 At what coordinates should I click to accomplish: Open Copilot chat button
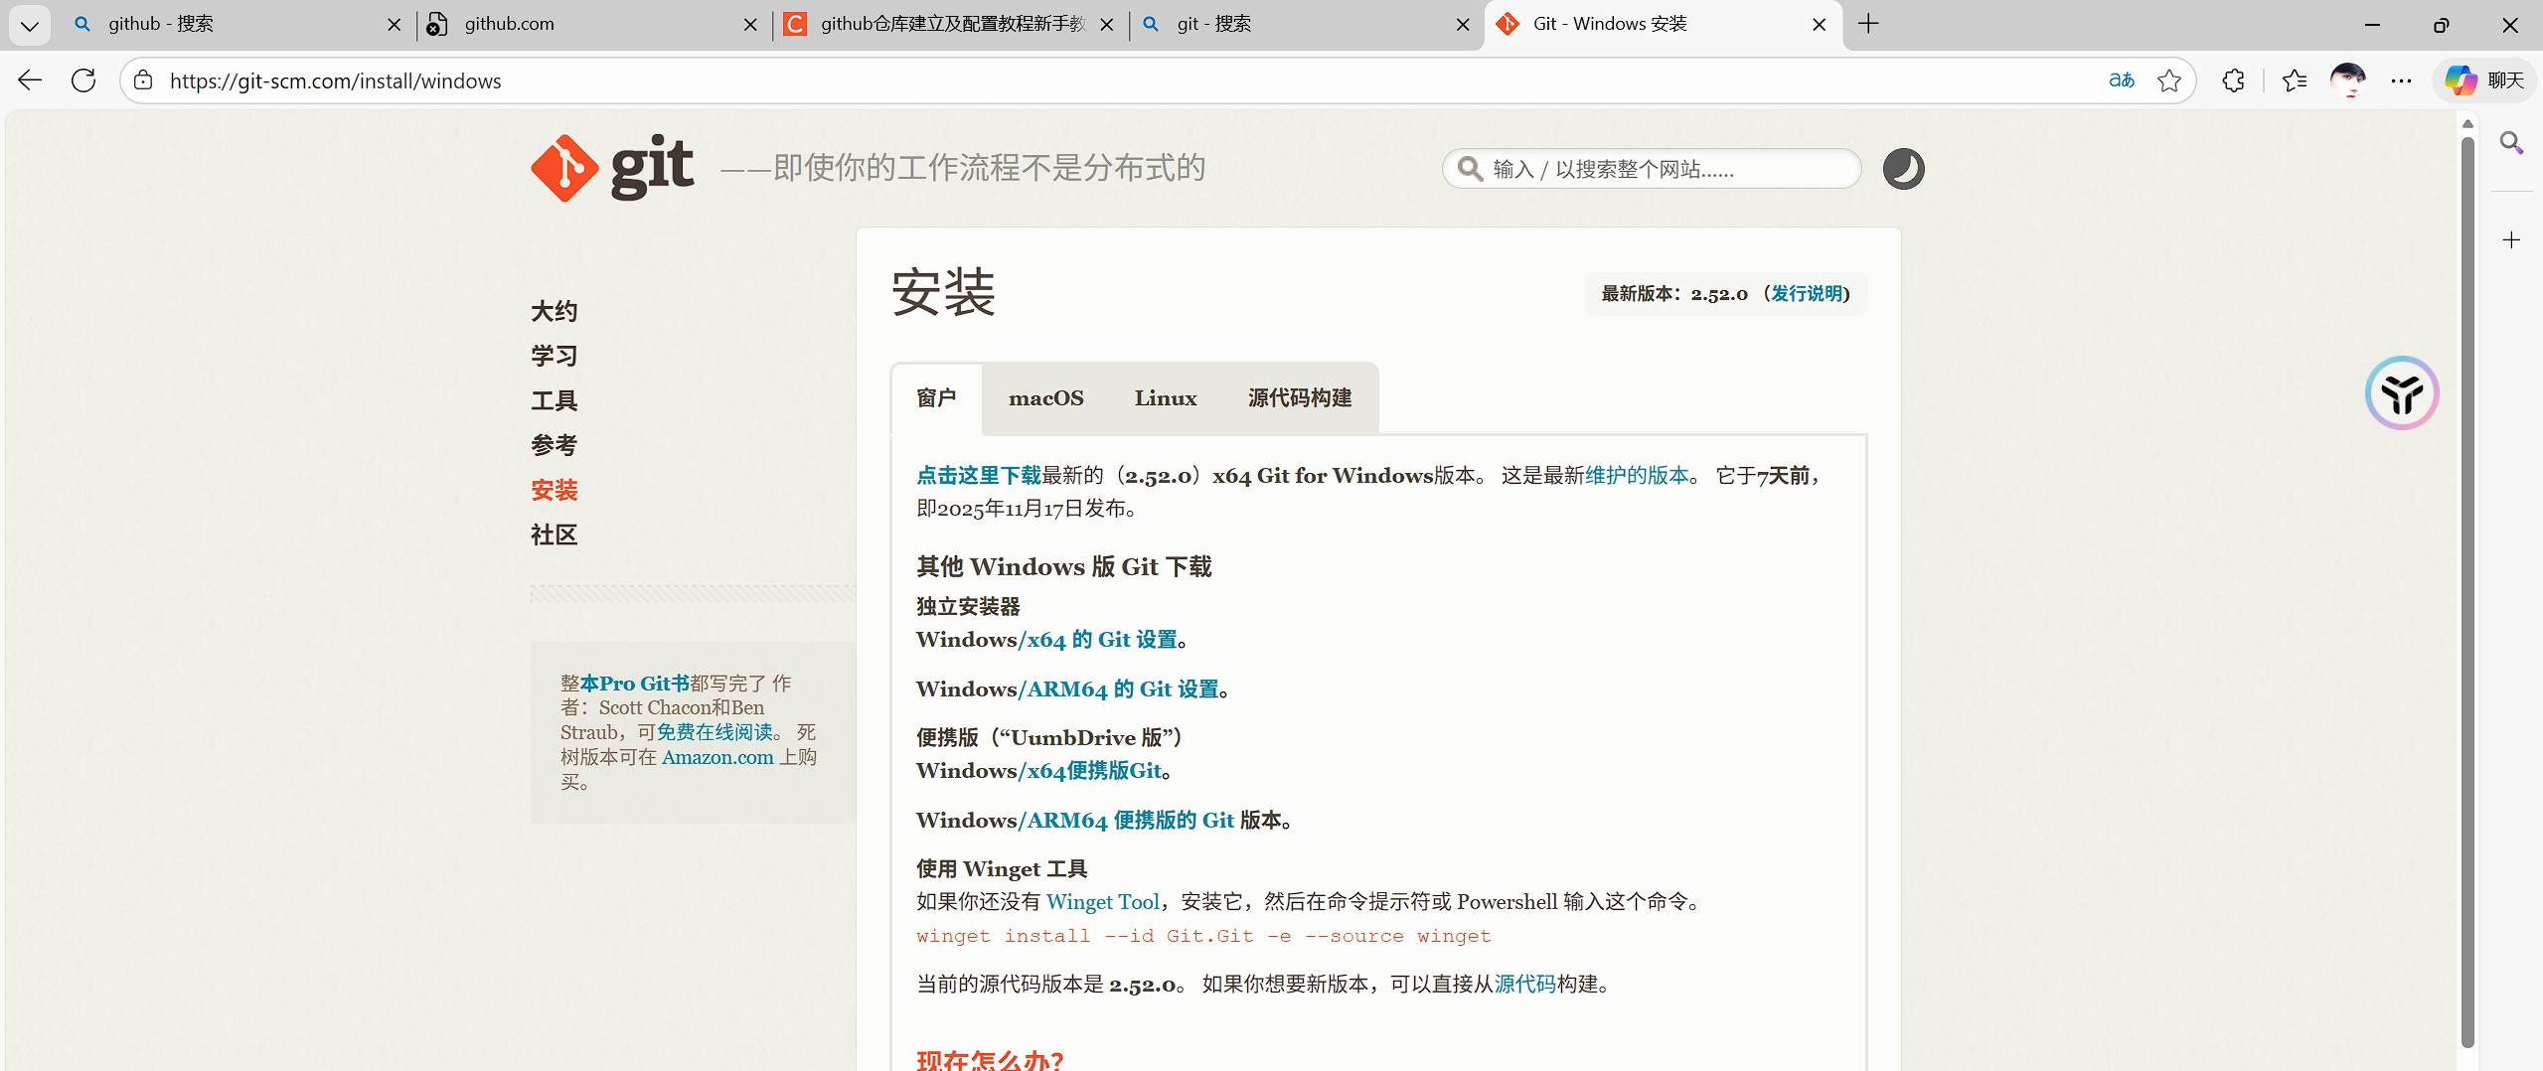(2484, 80)
